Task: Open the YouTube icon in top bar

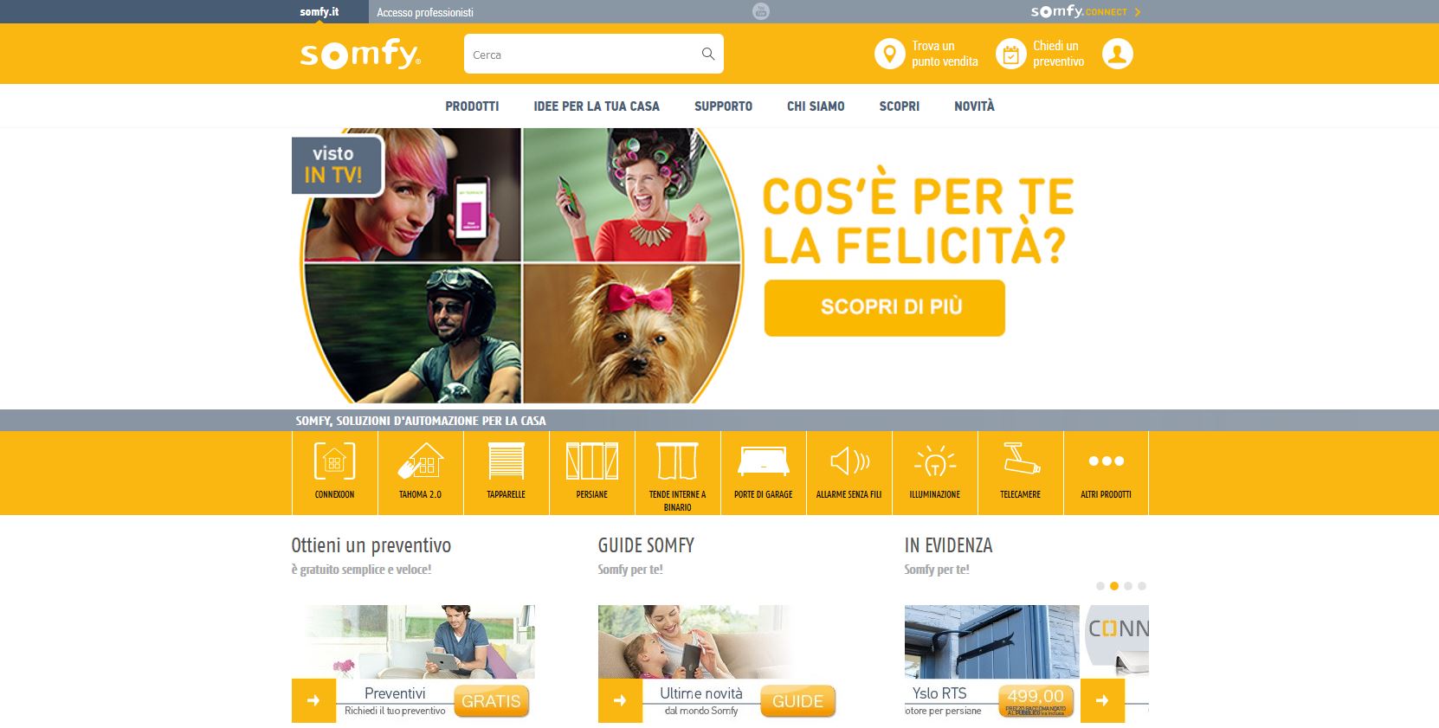Action: point(760,11)
